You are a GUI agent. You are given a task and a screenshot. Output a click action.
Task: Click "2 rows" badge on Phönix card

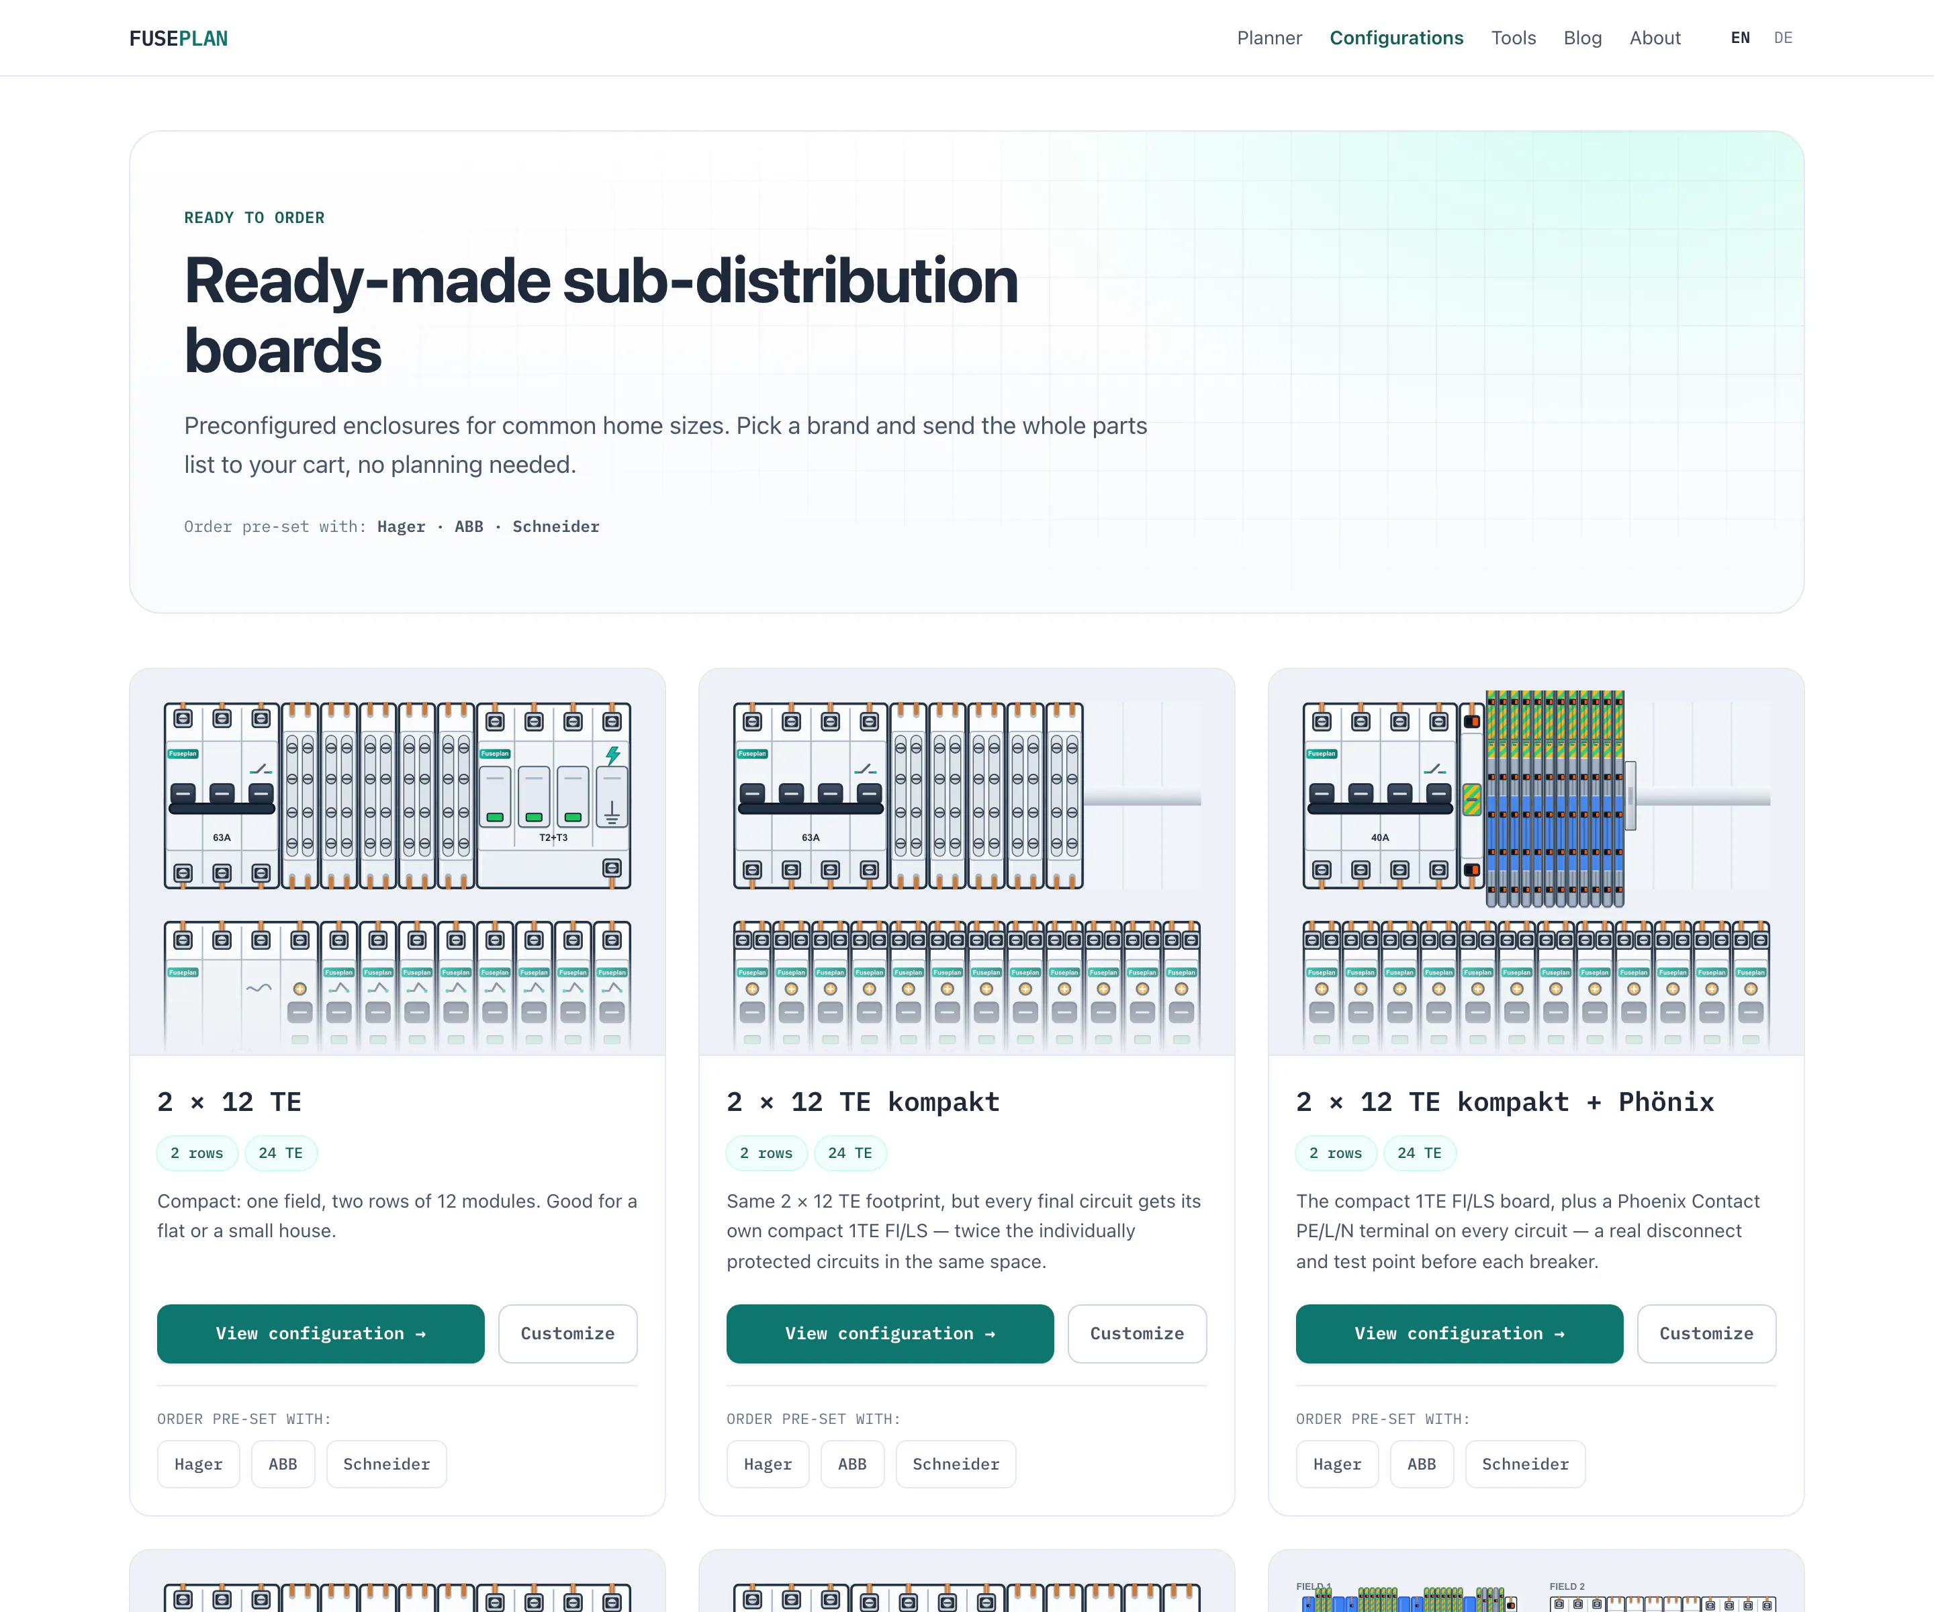[x=1336, y=1153]
